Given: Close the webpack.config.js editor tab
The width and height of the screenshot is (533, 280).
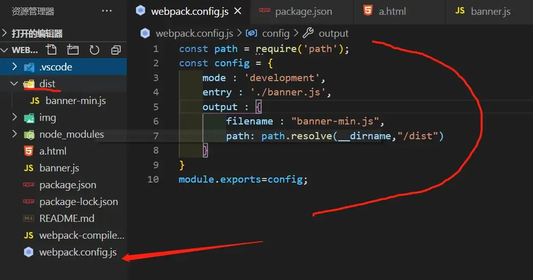Looking at the screenshot, I should [238, 11].
